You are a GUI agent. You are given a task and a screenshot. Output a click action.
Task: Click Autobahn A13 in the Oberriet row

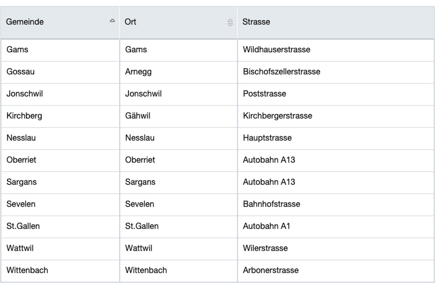269,160
